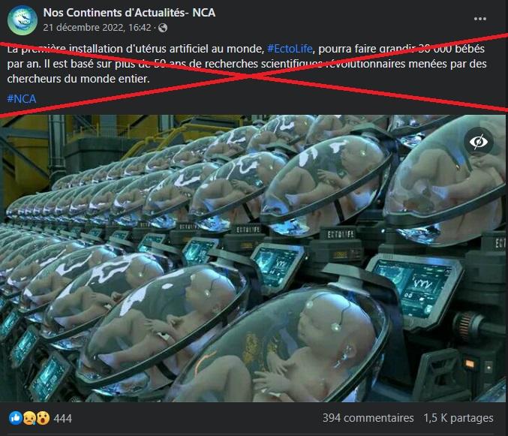Click the public globe audience icon
This screenshot has width=508, height=436.
coord(163,28)
